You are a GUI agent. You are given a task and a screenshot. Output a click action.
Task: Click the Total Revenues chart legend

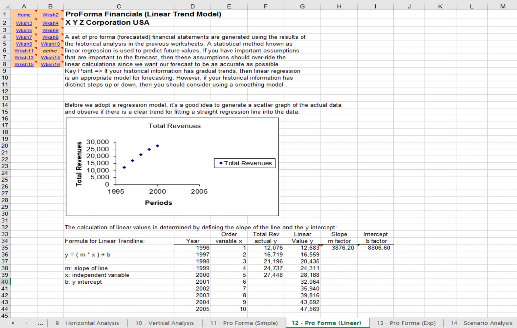pyautogui.click(x=244, y=163)
